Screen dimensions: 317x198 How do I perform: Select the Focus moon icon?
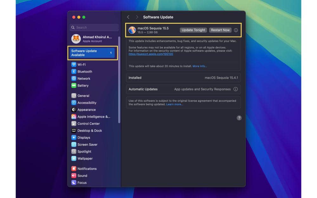tap(74, 182)
